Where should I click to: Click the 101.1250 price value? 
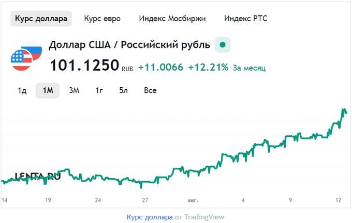[84, 66]
